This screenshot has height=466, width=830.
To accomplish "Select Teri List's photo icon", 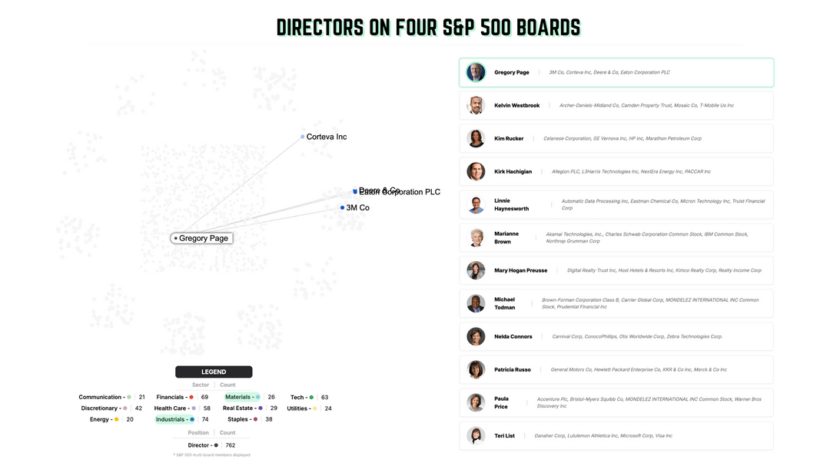I will pos(476,435).
